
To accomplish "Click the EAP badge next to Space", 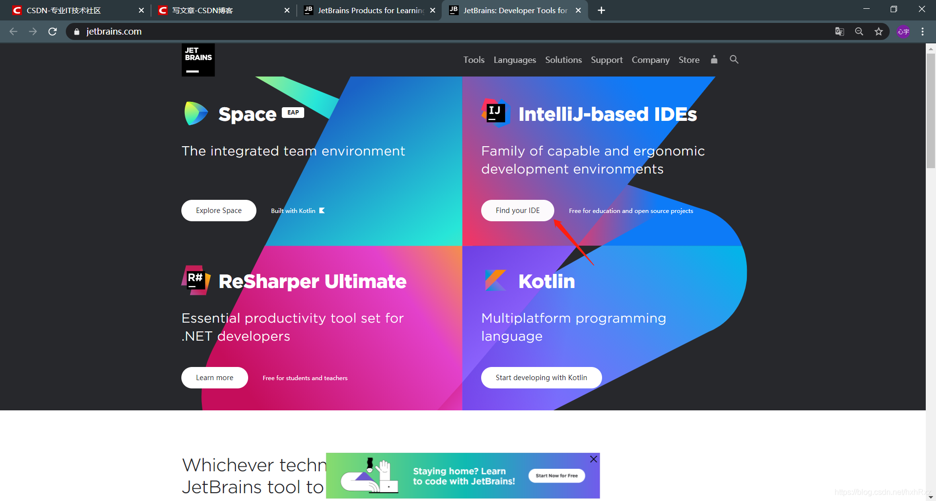I will pos(293,113).
